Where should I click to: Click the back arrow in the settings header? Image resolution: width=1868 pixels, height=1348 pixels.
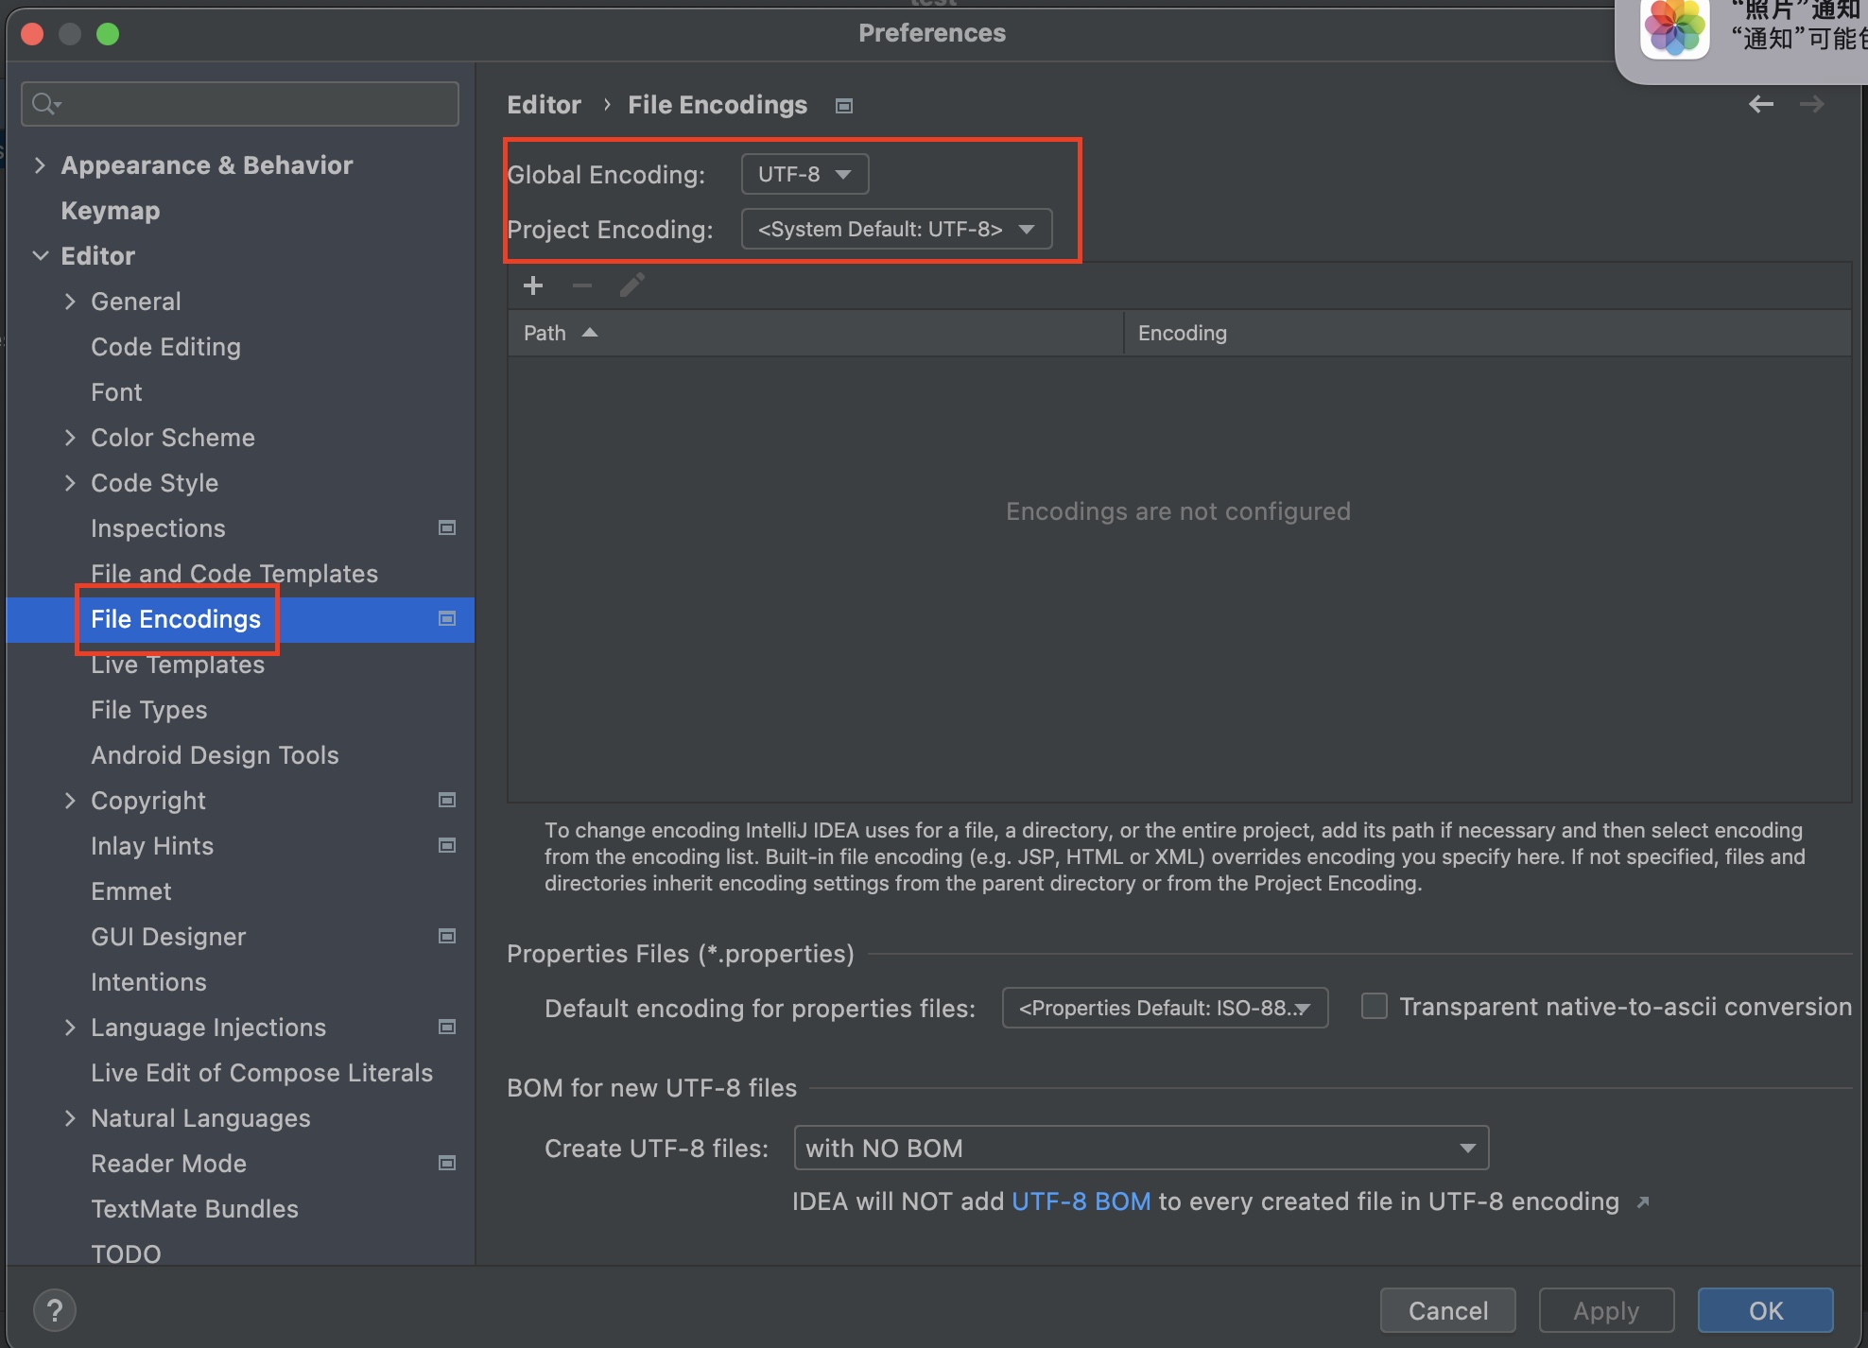pos(1760,104)
